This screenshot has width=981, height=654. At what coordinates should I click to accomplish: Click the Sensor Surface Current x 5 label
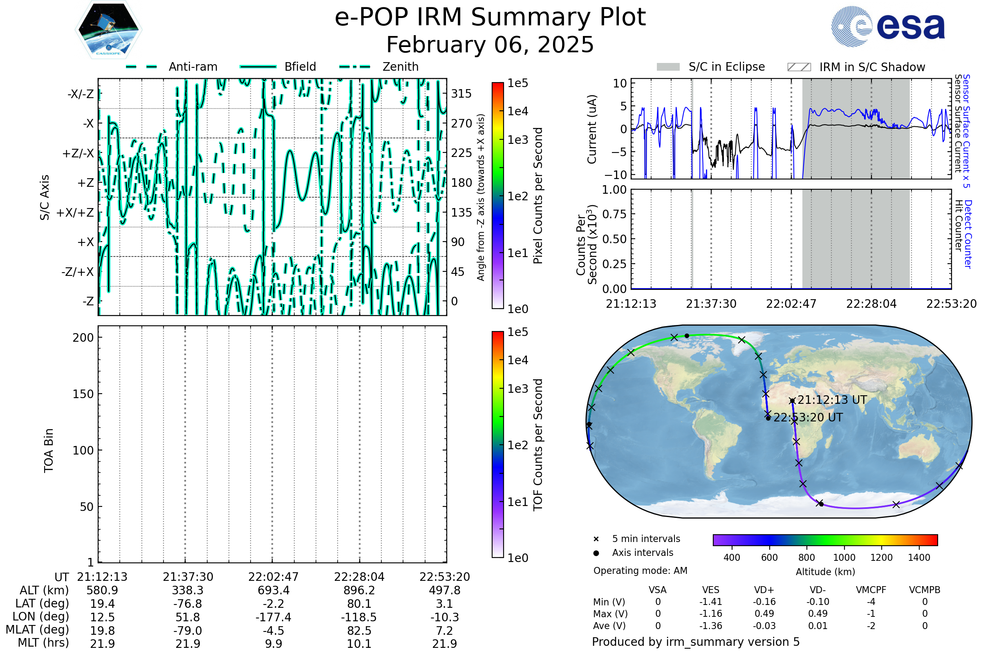pos(966,131)
